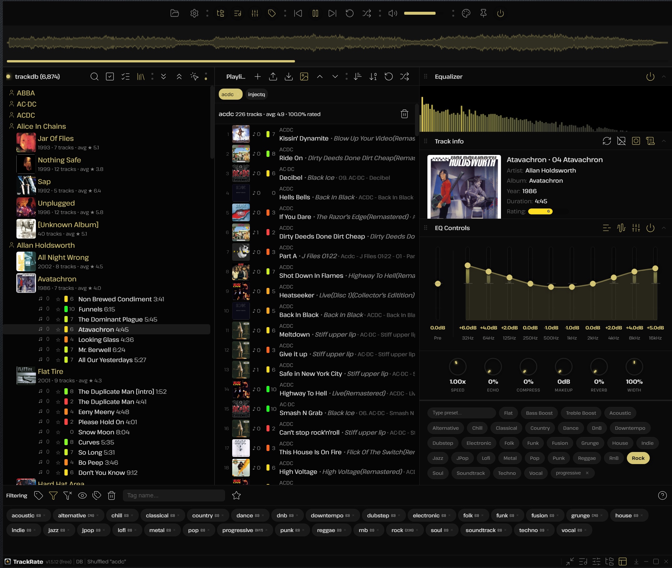Image resolution: width=672 pixels, height=568 pixels.
Task: Collapse the Alice In Chains artist
Action: point(41,126)
